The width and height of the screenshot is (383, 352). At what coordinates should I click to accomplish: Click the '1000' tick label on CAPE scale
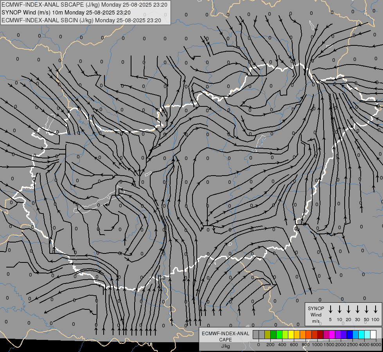[317, 345]
